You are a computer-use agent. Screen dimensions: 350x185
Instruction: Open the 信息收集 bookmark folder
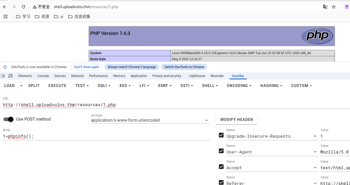(79, 17)
